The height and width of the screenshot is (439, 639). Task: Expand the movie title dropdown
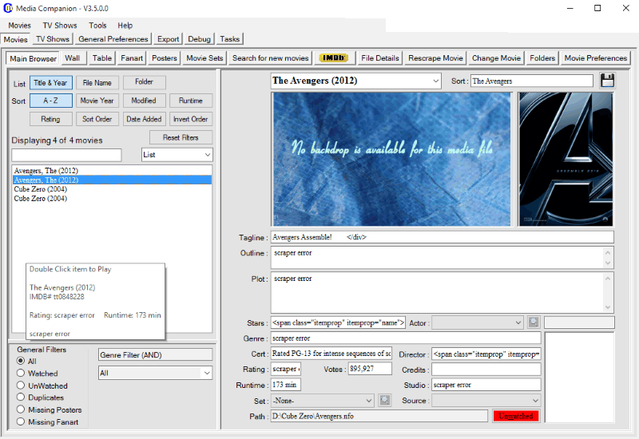point(436,81)
